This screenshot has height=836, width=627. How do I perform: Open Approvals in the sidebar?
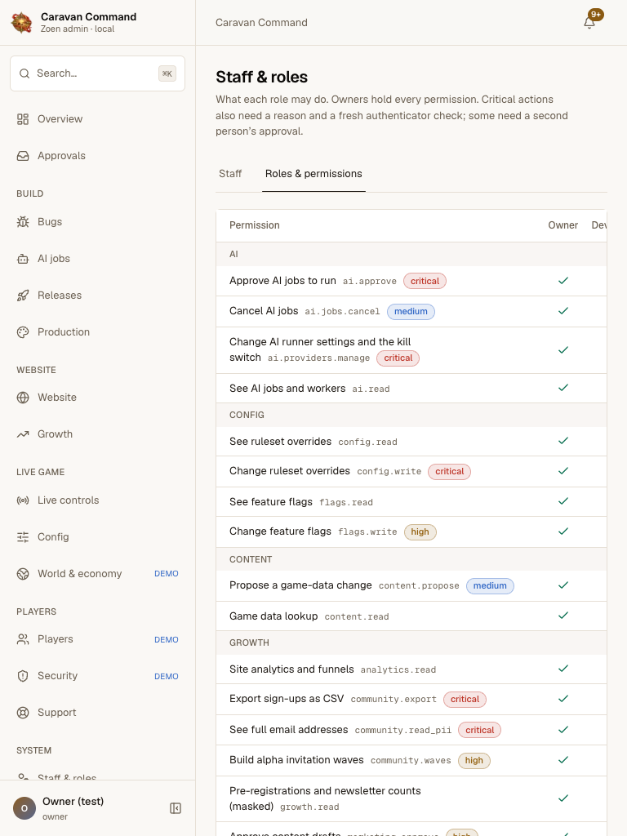[x=98, y=156]
